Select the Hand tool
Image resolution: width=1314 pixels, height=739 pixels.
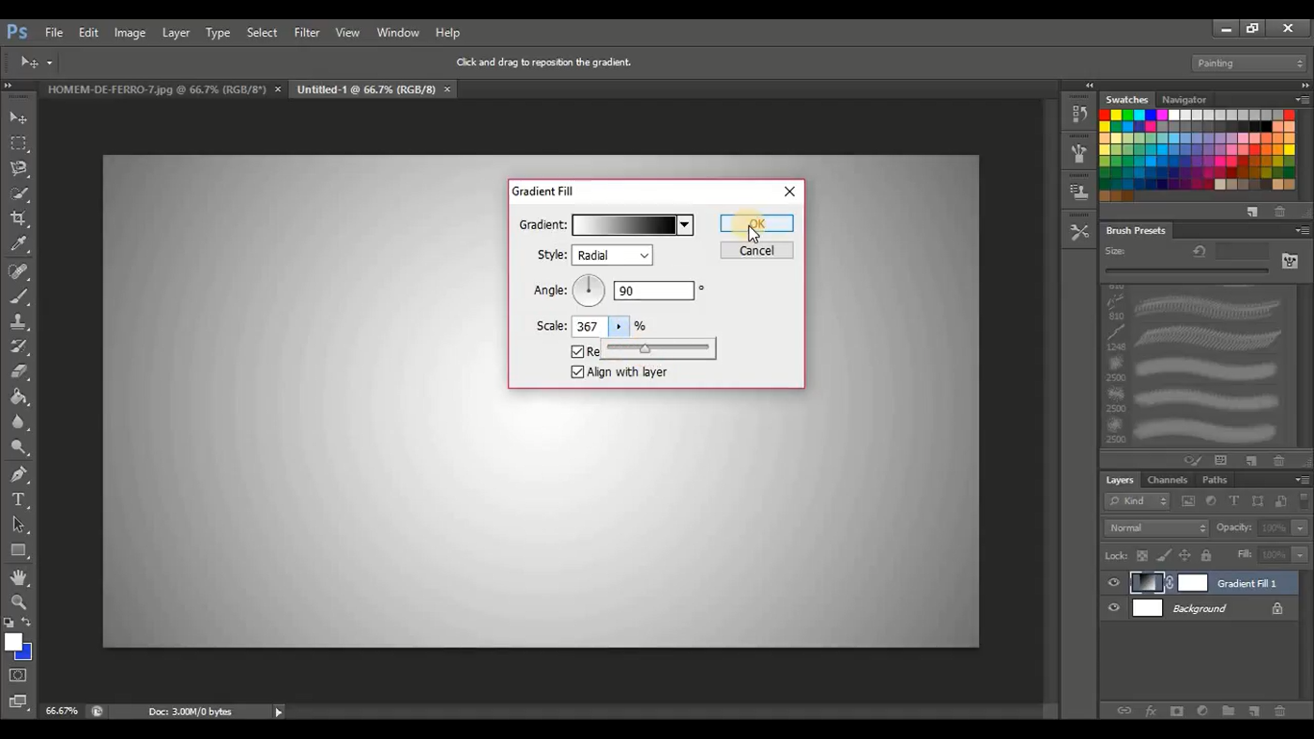coord(19,577)
